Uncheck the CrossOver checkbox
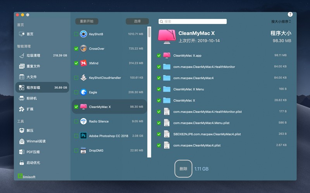Screen dimensions: 310x193 click(76, 49)
